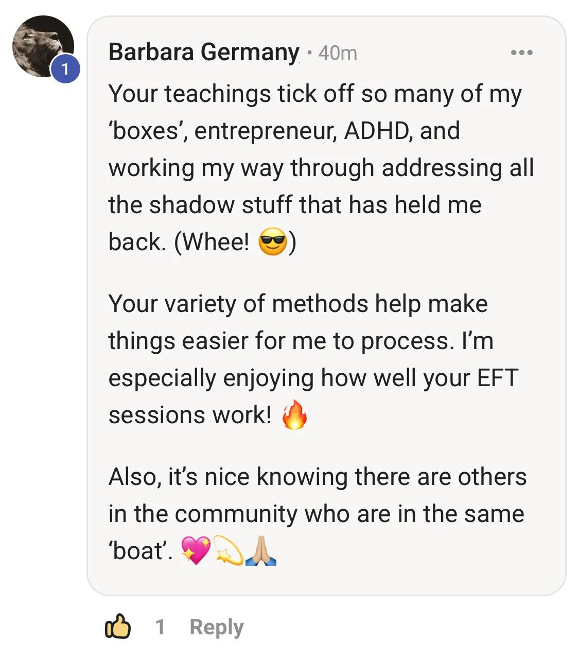Click the EFT text in the comment
The height and width of the screenshot is (657, 579).
[x=498, y=378]
